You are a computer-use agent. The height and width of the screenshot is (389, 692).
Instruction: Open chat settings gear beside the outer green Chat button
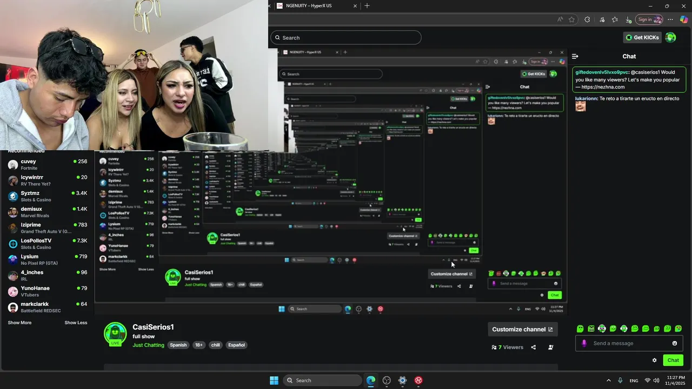pos(654,360)
